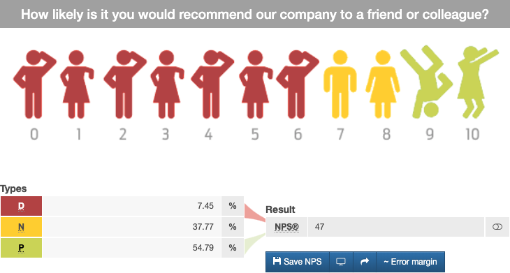Choose the red woman icon for score 1
This screenshot has height=273, width=510.
click(x=77, y=84)
